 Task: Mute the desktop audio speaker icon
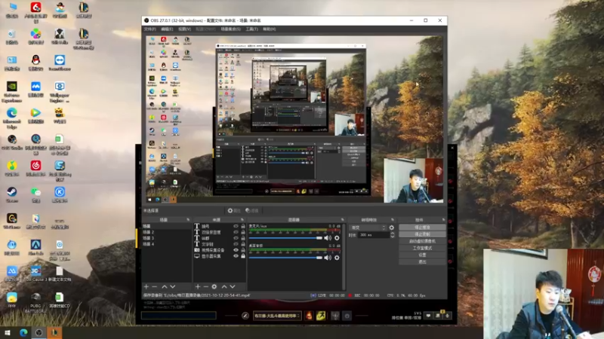click(328, 258)
